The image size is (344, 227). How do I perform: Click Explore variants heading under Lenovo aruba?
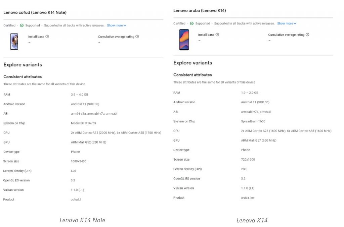(x=193, y=63)
